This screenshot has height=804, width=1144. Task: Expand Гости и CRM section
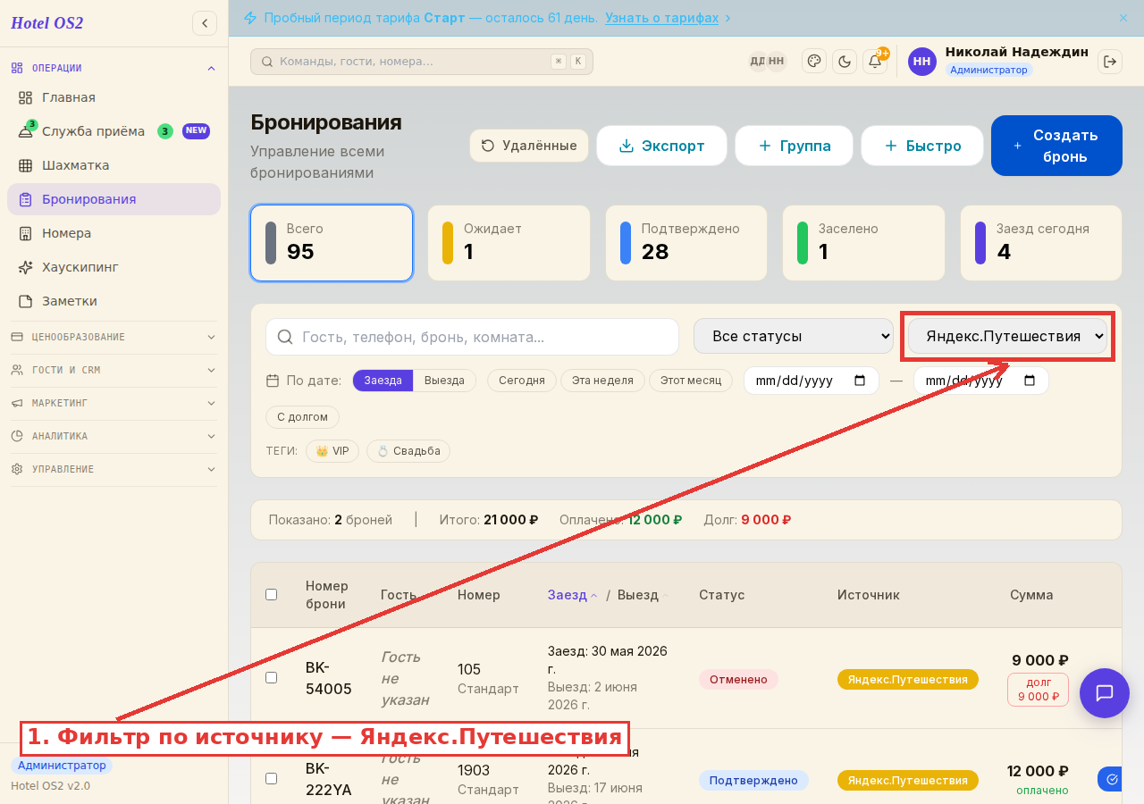(x=114, y=370)
